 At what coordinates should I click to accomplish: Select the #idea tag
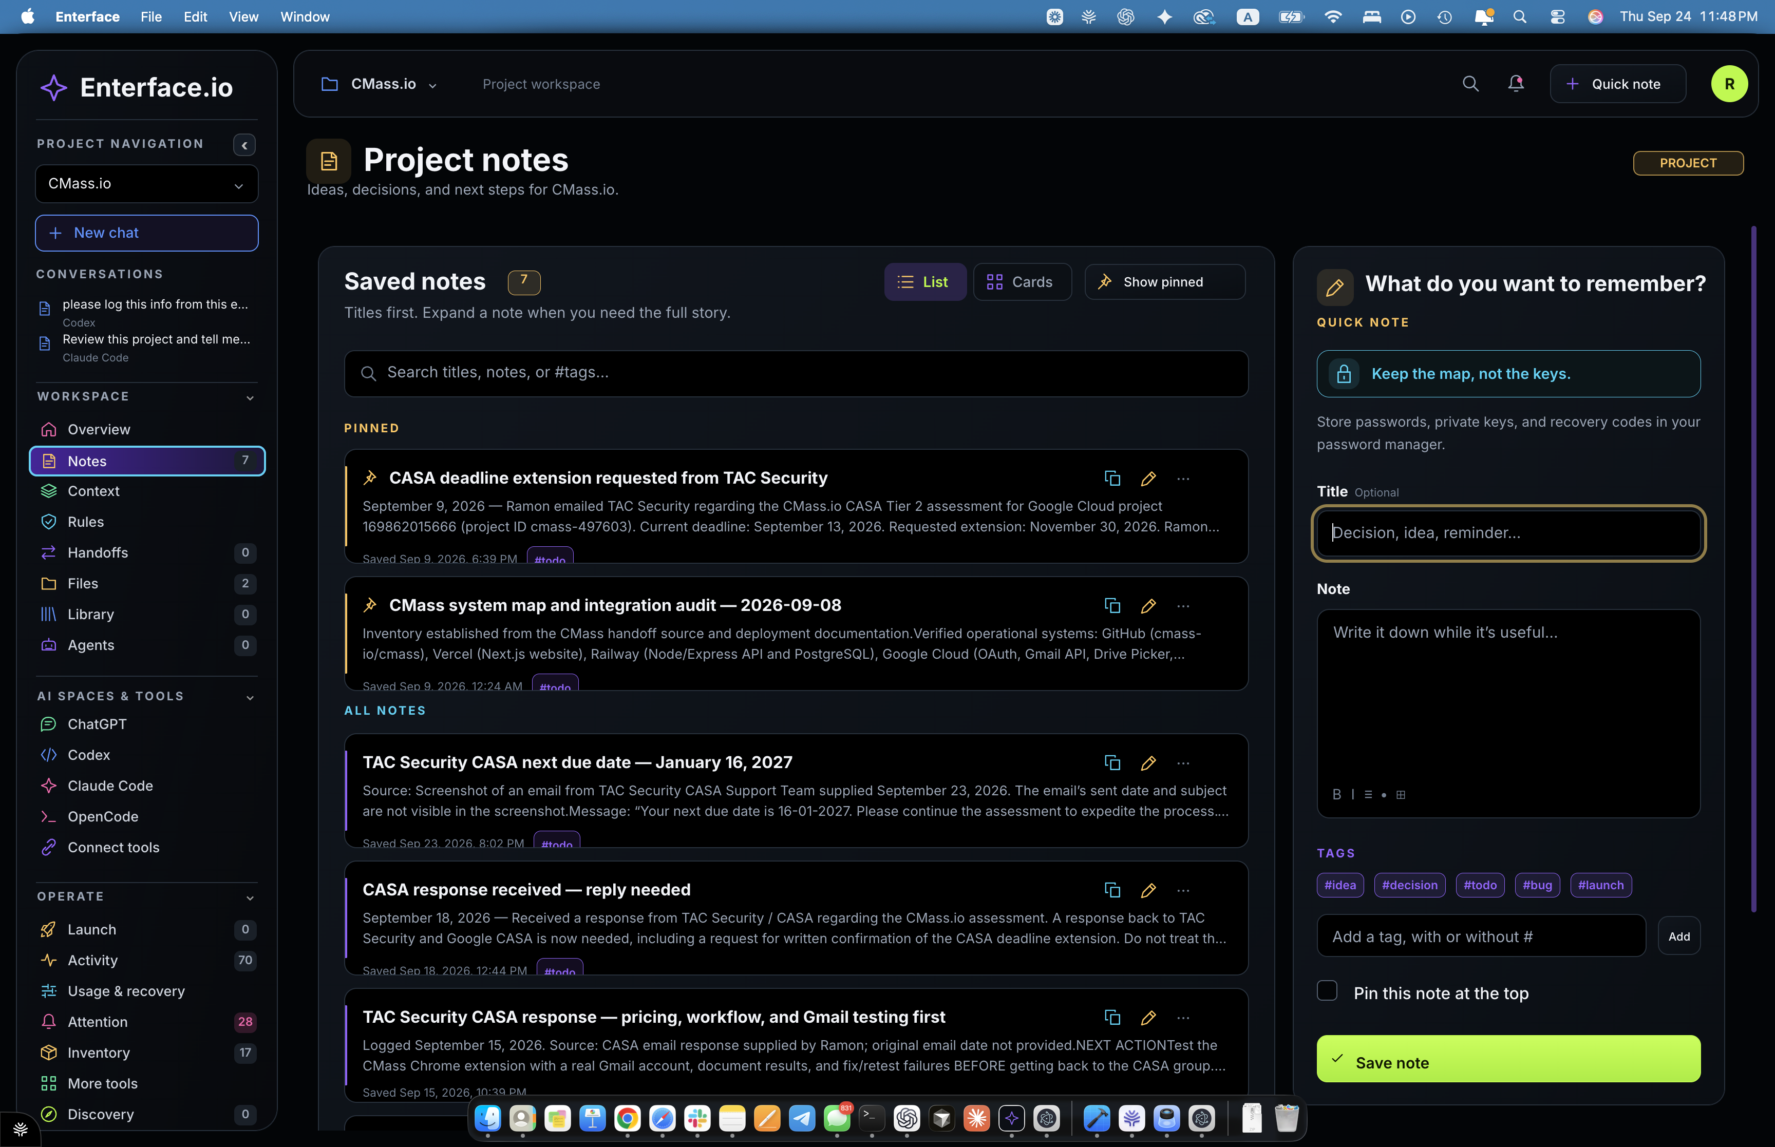pos(1340,885)
